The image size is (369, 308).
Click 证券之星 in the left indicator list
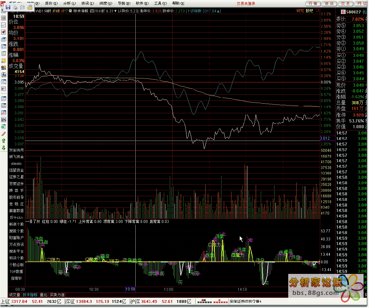click(x=17, y=177)
